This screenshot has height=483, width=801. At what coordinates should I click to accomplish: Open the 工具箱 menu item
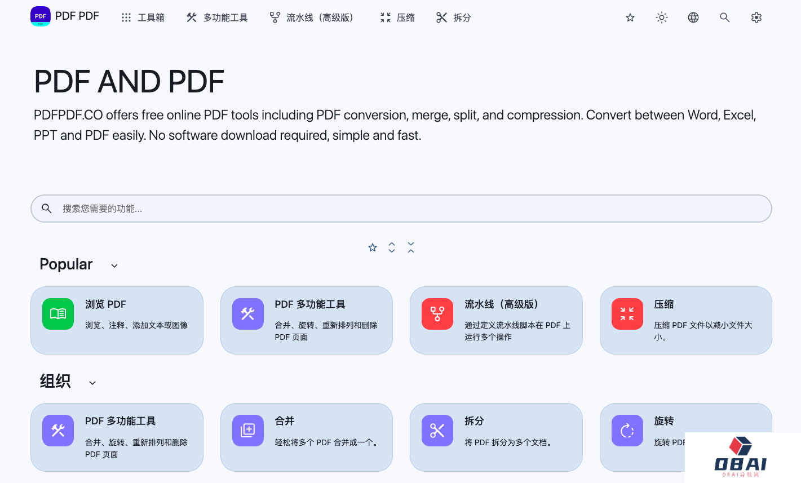tap(143, 17)
